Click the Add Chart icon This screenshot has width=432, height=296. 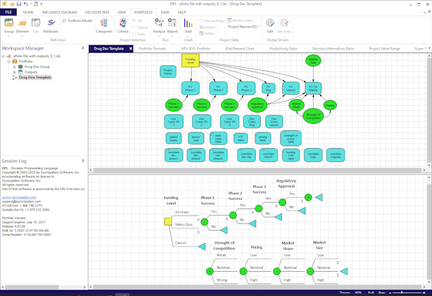(188, 23)
